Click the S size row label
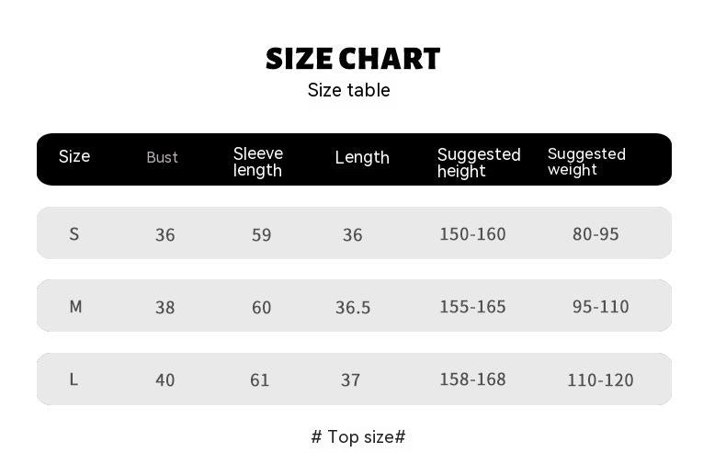Screen dimensions: 726x464 (74, 233)
